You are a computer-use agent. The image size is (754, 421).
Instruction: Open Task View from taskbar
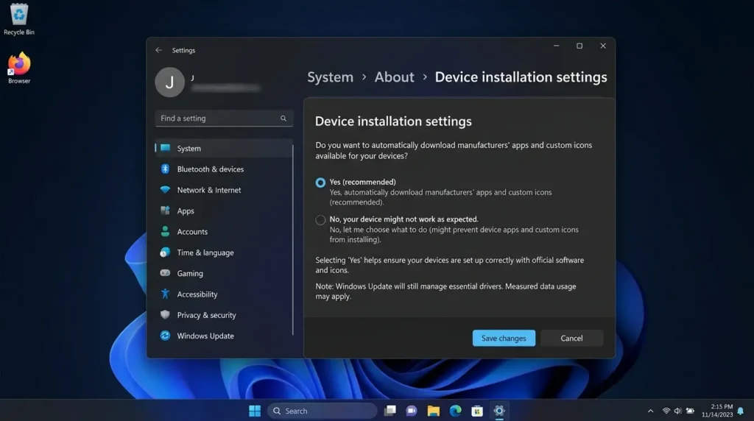tap(390, 411)
